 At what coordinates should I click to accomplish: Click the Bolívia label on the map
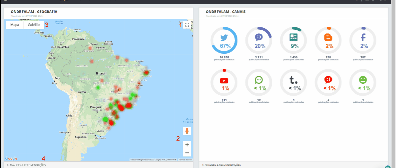(82, 92)
